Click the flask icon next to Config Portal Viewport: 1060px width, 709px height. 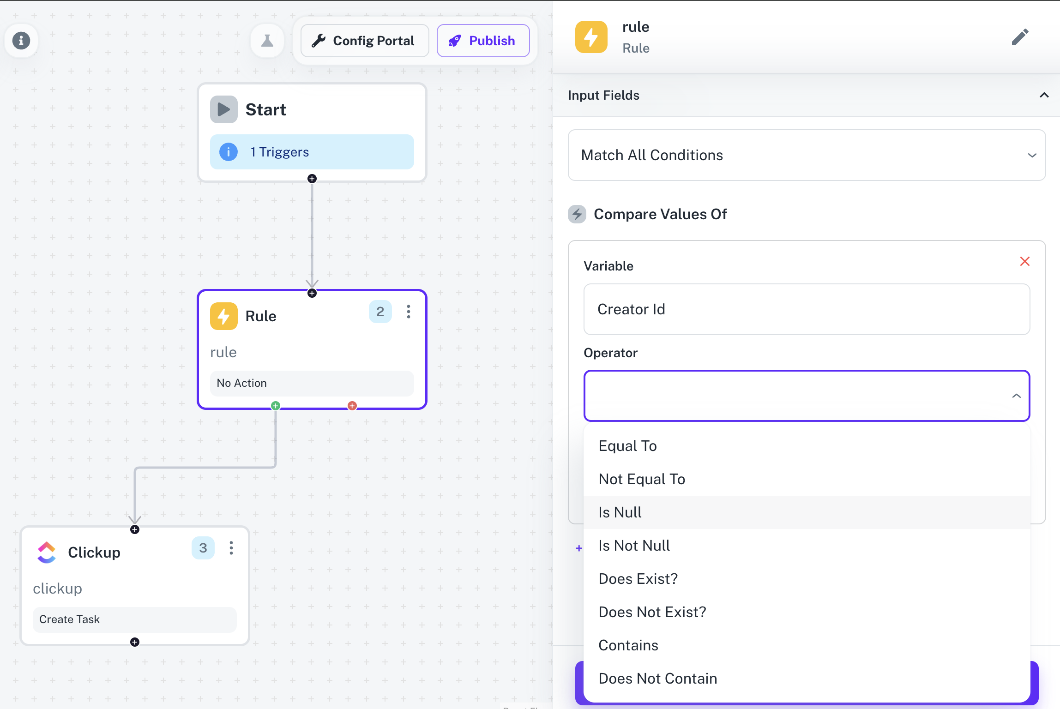tap(267, 41)
